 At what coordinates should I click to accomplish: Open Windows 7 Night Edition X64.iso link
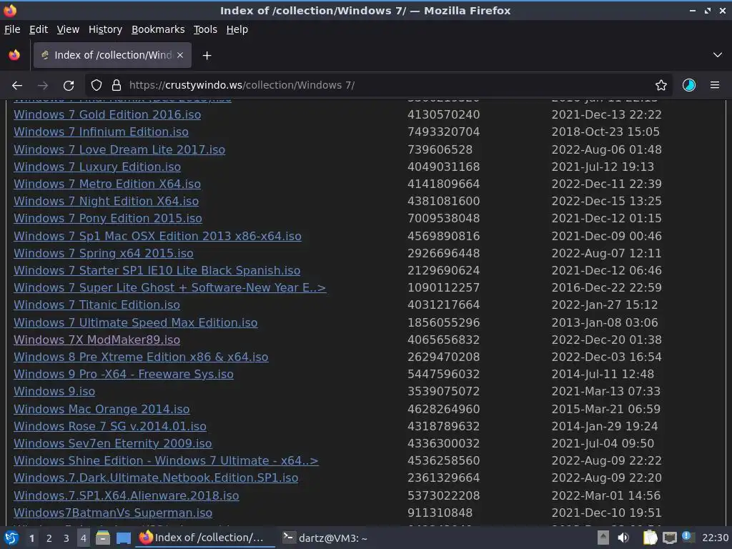[x=106, y=202]
